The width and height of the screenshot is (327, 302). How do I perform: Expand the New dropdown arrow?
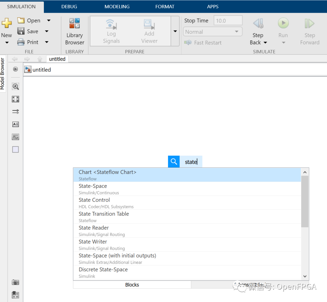pyautogui.click(x=7, y=43)
